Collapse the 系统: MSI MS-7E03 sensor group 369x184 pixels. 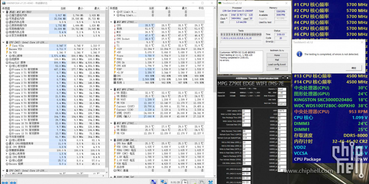(x=3, y=12)
